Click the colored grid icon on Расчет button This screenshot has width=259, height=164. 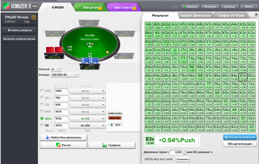click(58, 145)
